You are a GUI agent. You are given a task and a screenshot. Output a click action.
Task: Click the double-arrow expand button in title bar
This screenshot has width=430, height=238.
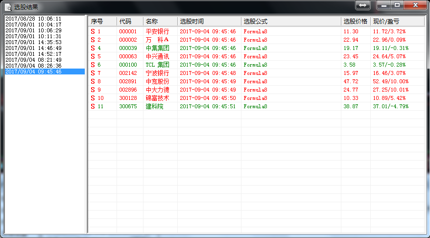[362, 5]
